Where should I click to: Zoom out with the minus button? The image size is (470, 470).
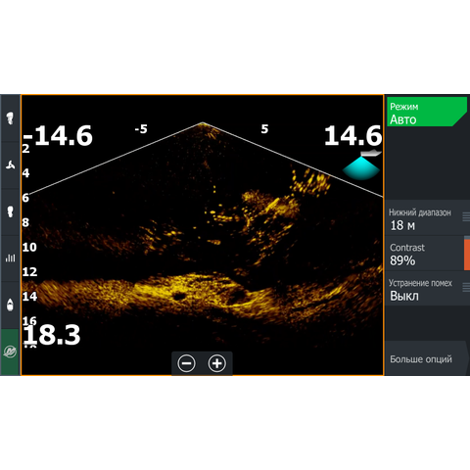click(x=187, y=363)
